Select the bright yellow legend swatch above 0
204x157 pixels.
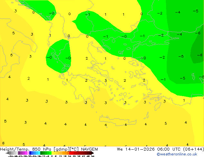[53, 153]
